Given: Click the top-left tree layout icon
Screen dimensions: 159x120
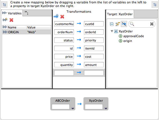Looking at the screenshot, I should 4,5.
